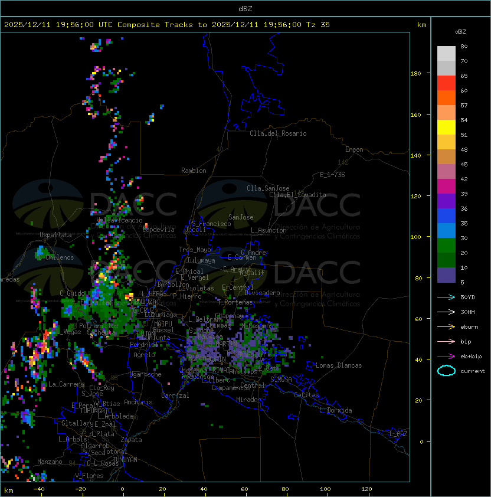
Task: Click the Capdevila label
Action: pyautogui.click(x=158, y=230)
